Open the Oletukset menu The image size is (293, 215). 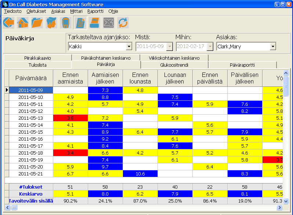point(36,11)
